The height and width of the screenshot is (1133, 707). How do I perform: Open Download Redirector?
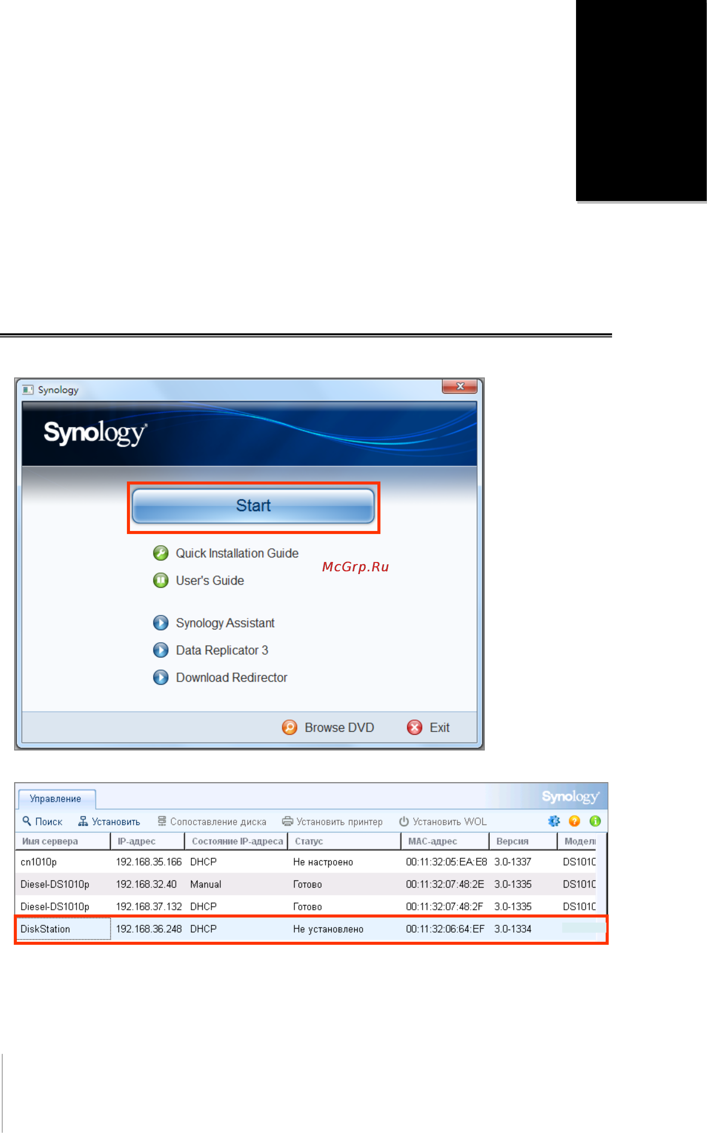(232, 677)
